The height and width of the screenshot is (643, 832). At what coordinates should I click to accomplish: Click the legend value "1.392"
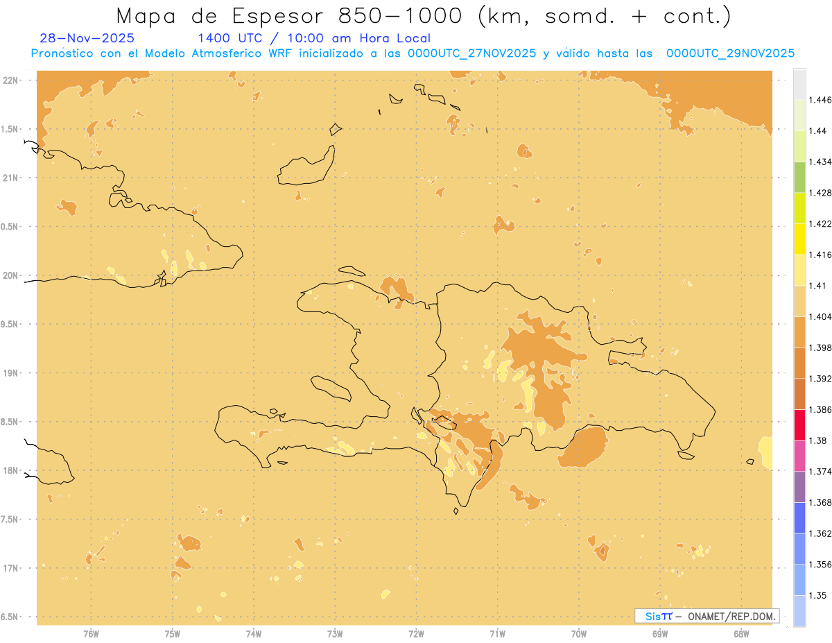[820, 379]
